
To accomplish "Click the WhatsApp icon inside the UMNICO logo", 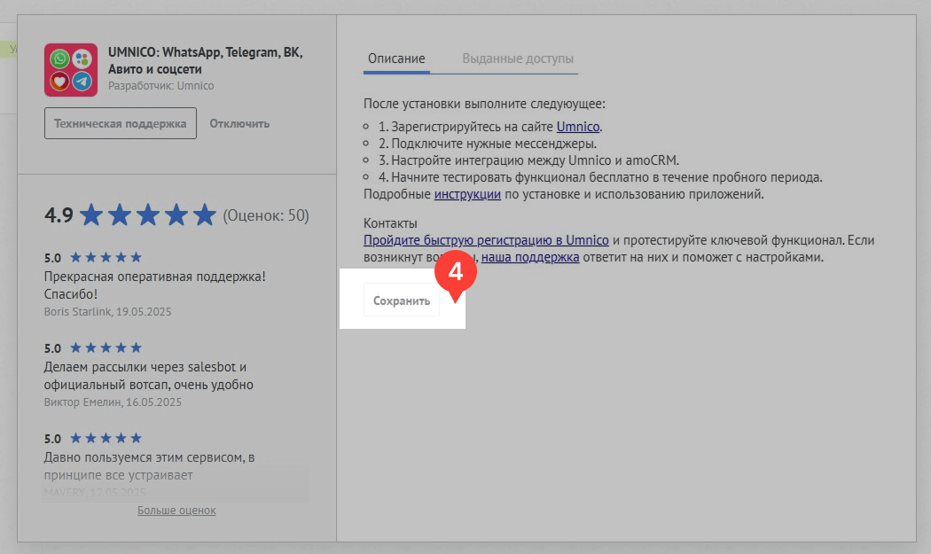I will (59, 59).
